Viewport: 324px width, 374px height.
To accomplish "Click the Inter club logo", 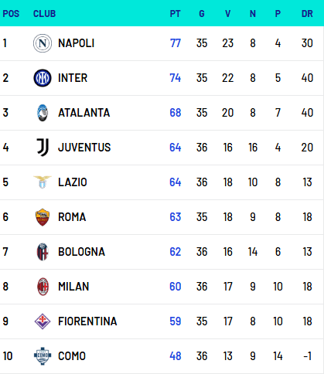I will [x=43, y=78].
